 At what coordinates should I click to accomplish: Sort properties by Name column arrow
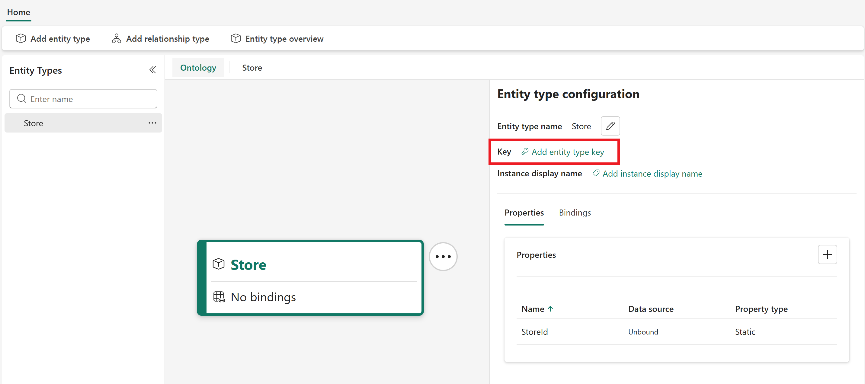tap(550, 309)
